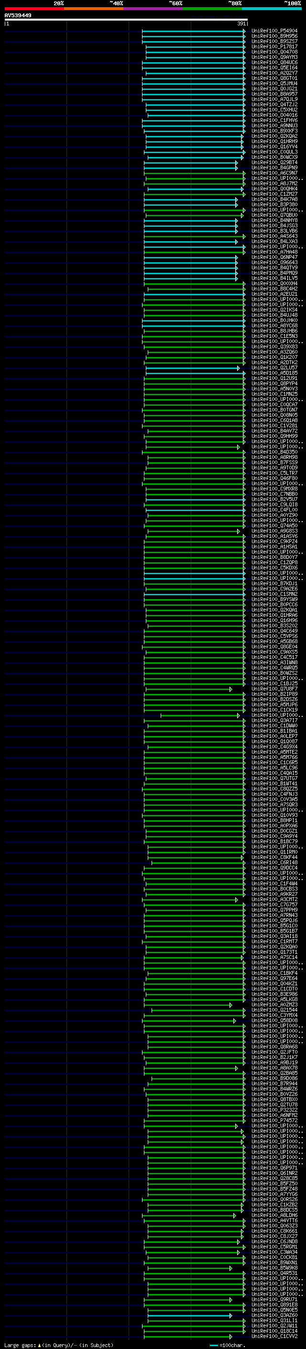
Task: Select hit label UniRef100_Q7U8F7
Action: tap(274, 689)
